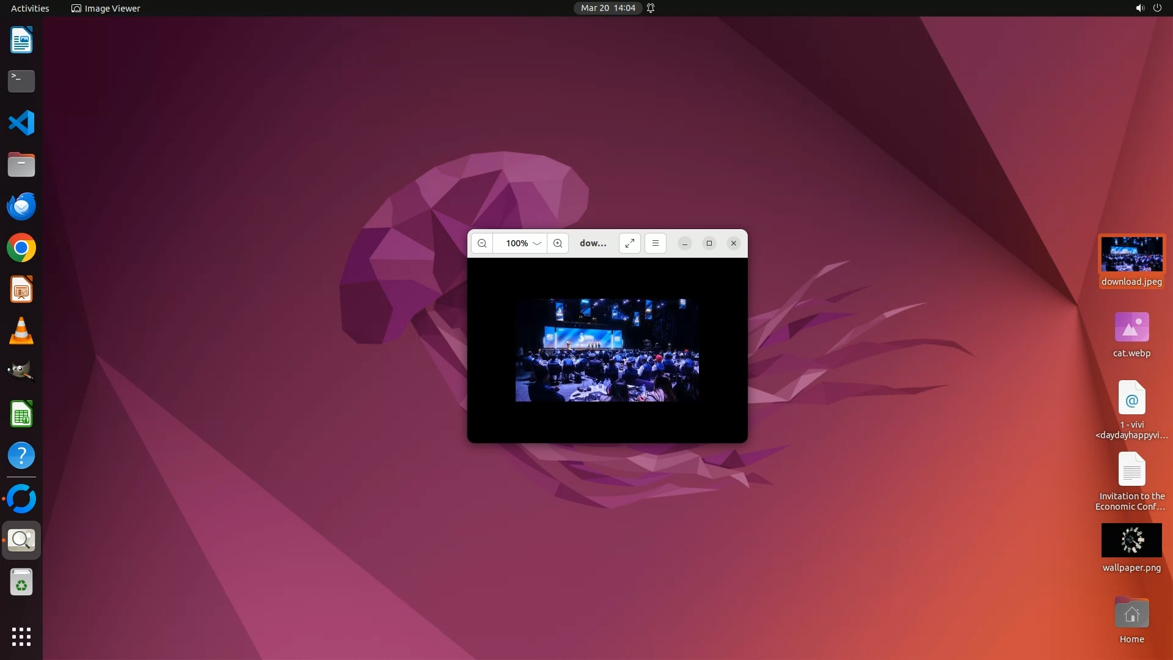Select the cat.webp desktop file

[x=1131, y=328]
